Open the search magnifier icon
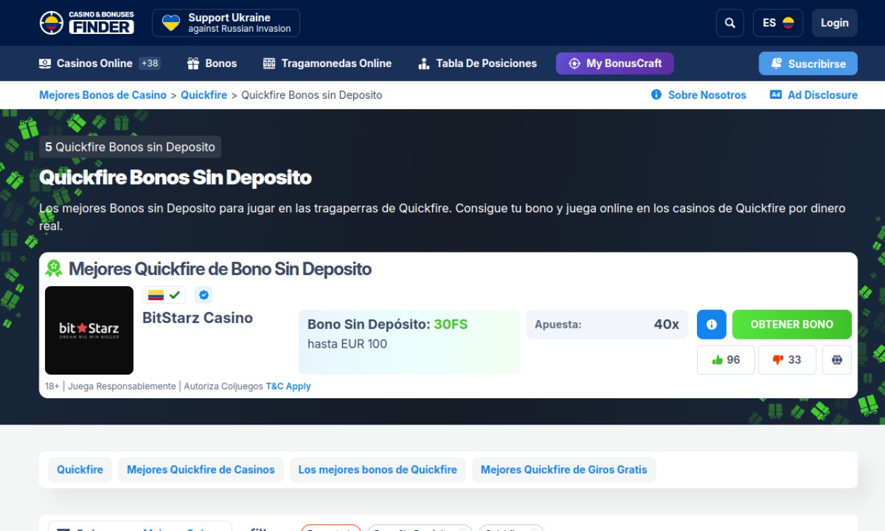Viewport: 885px width, 531px height. coord(730,23)
